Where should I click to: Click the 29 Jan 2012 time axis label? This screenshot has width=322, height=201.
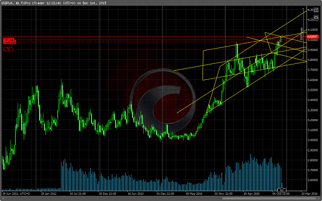click(48, 194)
